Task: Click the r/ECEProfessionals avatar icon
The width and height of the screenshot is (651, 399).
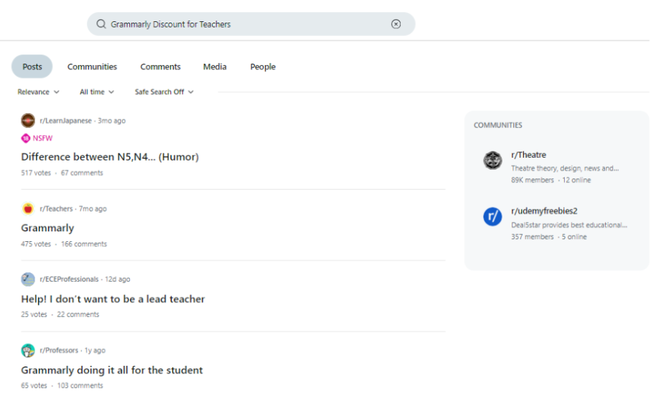Action: (x=28, y=279)
